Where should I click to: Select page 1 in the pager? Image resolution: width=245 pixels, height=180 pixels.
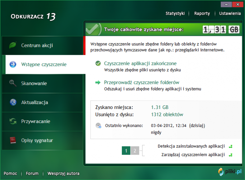(126, 151)
